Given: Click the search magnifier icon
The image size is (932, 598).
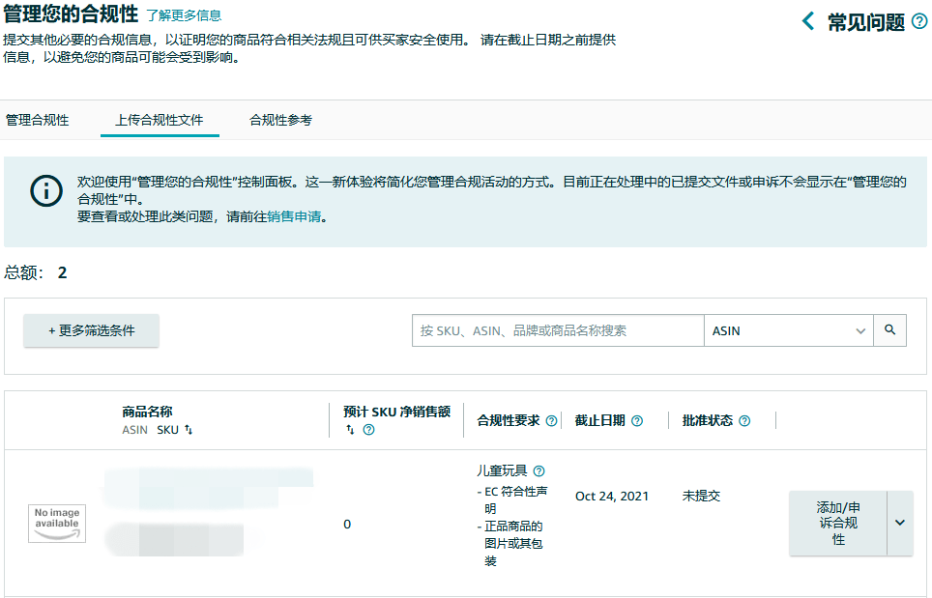Looking at the screenshot, I should (x=888, y=329).
